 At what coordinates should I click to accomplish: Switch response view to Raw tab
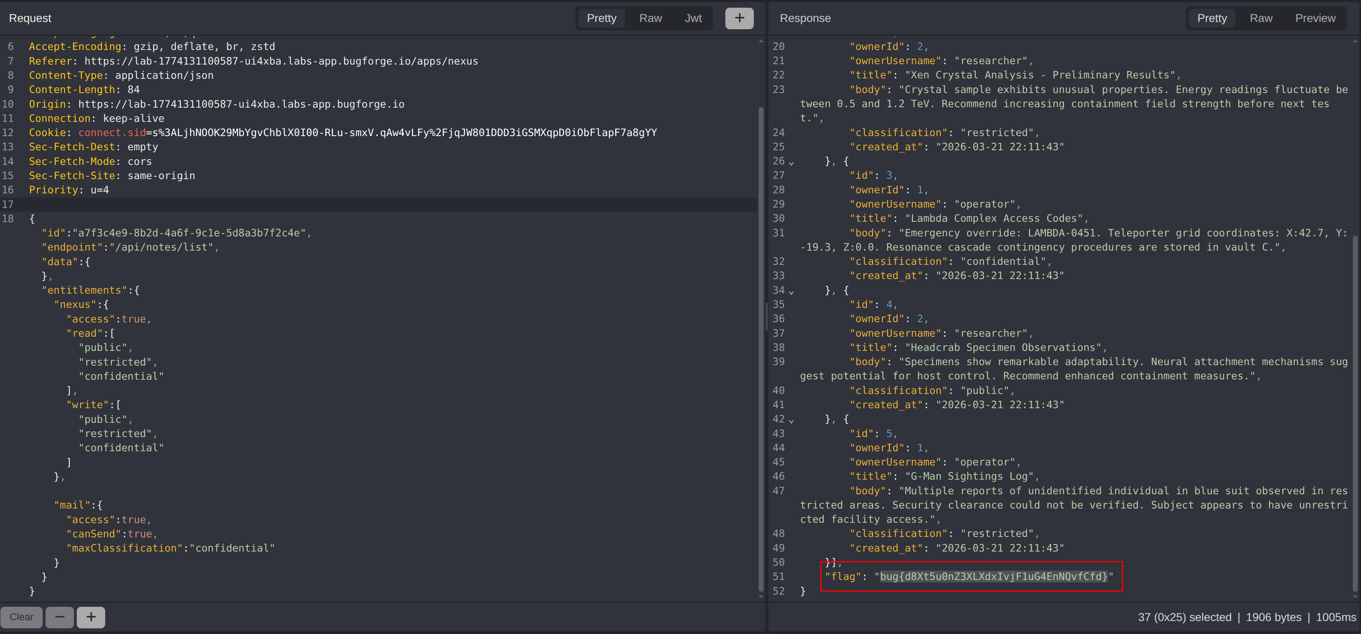click(x=1261, y=18)
